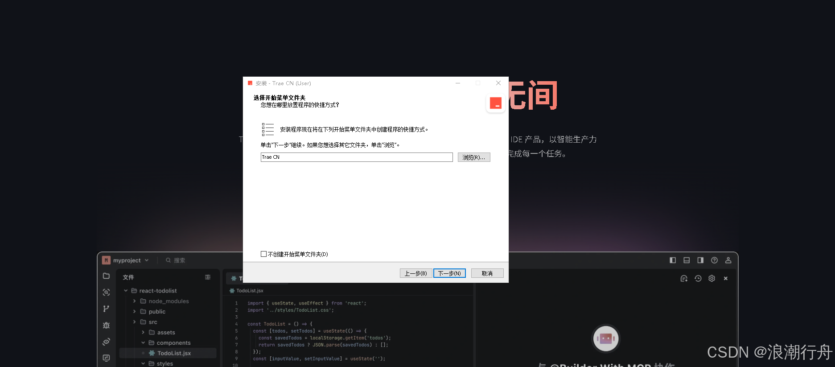Open the source control branch sidebar icon
The image size is (835, 367).
pyautogui.click(x=106, y=309)
